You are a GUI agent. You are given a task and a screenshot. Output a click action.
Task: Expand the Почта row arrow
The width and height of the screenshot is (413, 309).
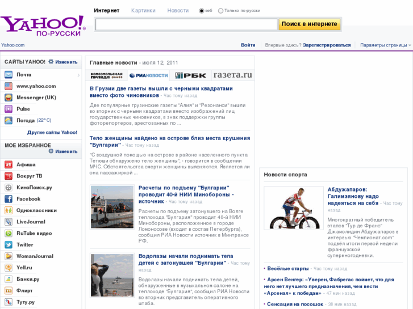pos(78,75)
